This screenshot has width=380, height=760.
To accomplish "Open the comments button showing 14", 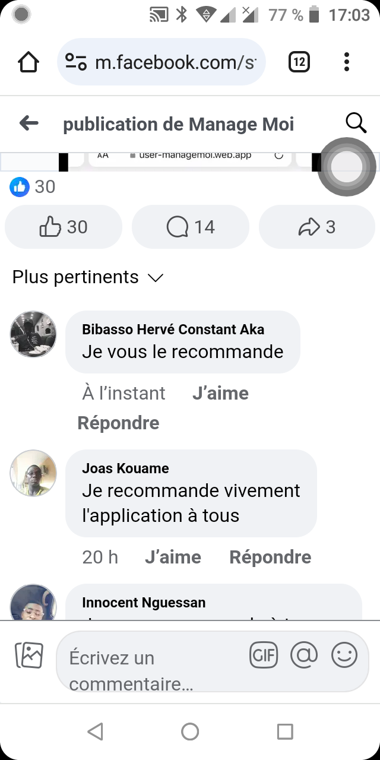I will tap(191, 227).
